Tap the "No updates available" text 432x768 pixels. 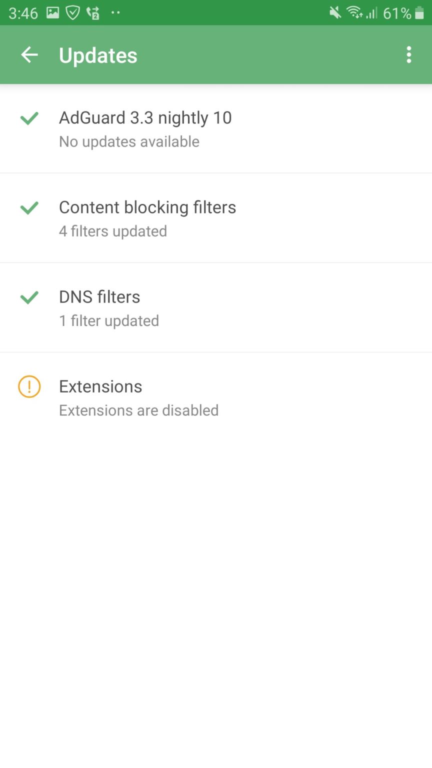pos(129,142)
